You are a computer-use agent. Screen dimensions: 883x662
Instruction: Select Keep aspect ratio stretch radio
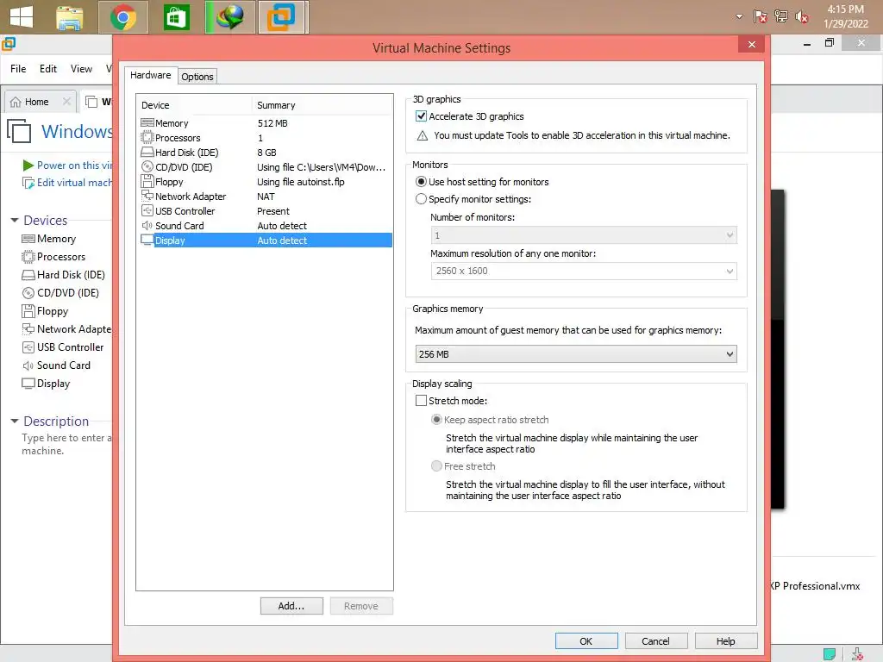point(436,420)
